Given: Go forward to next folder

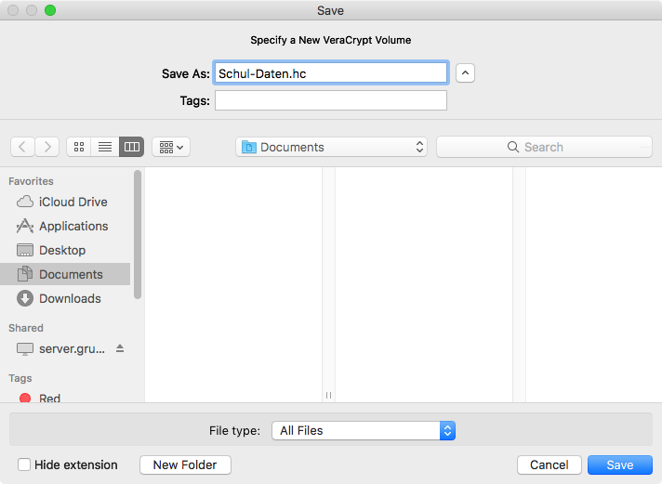Looking at the screenshot, I should pyautogui.click(x=47, y=147).
